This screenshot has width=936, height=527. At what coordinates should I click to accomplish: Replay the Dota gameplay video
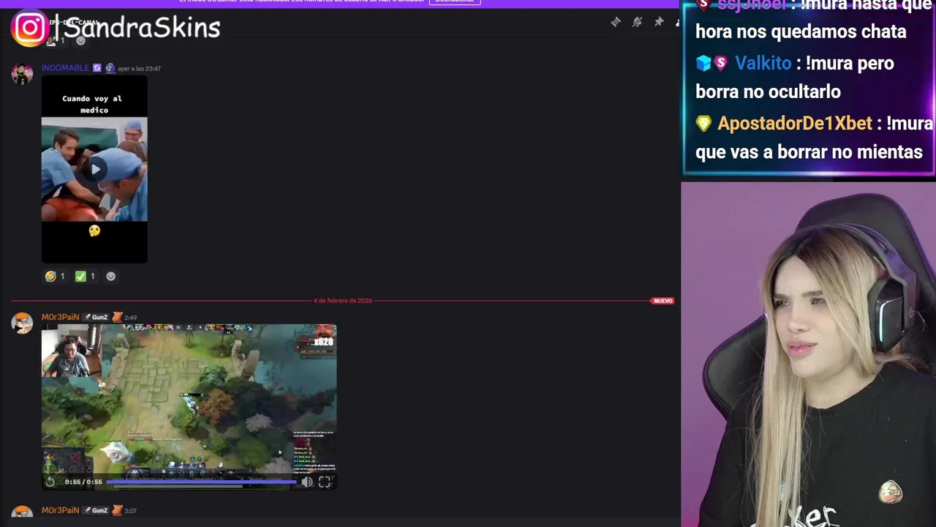(50, 482)
